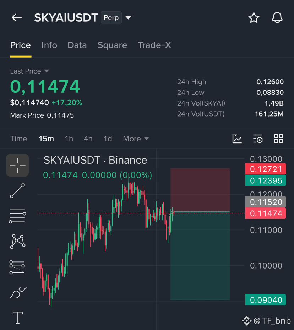
Task: Open the grid layout icon
Action: [278, 139]
